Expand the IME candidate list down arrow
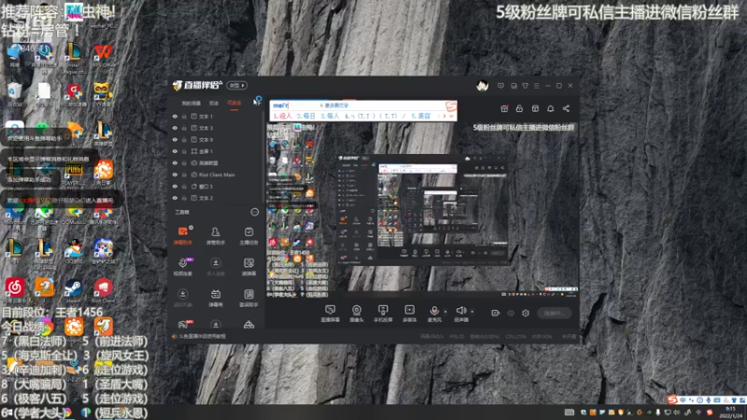 (x=452, y=116)
